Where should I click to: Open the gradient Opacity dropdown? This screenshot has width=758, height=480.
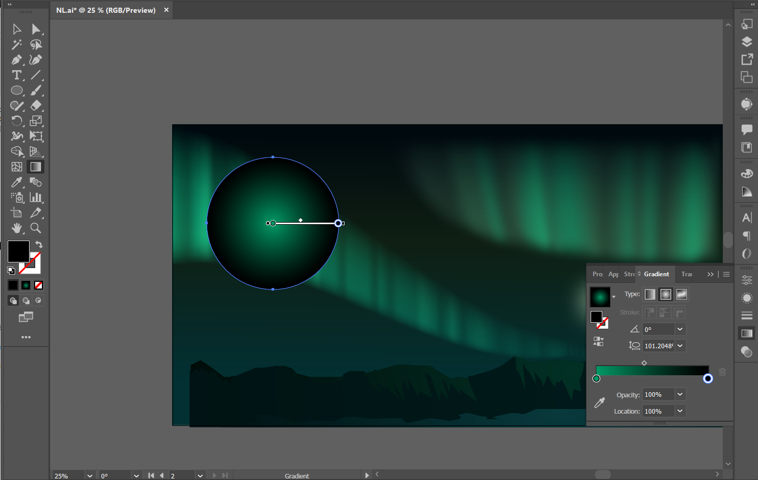click(x=680, y=394)
